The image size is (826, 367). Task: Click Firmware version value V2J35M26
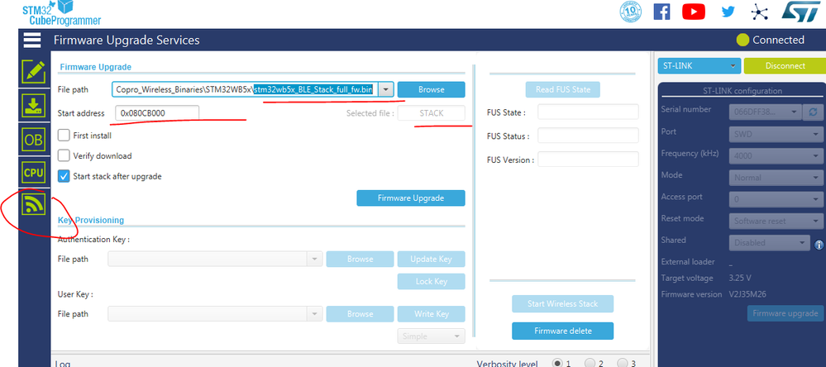(747, 294)
